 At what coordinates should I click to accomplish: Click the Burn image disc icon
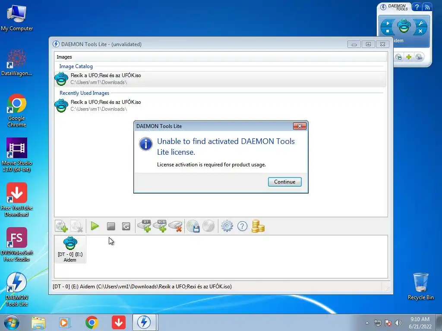tap(208, 226)
